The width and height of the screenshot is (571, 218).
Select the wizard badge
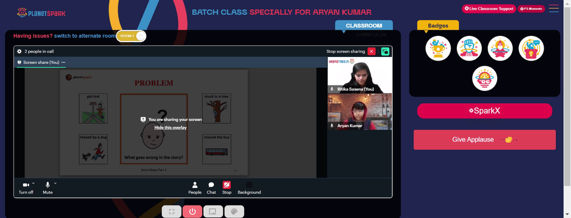click(x=500, y=49)
